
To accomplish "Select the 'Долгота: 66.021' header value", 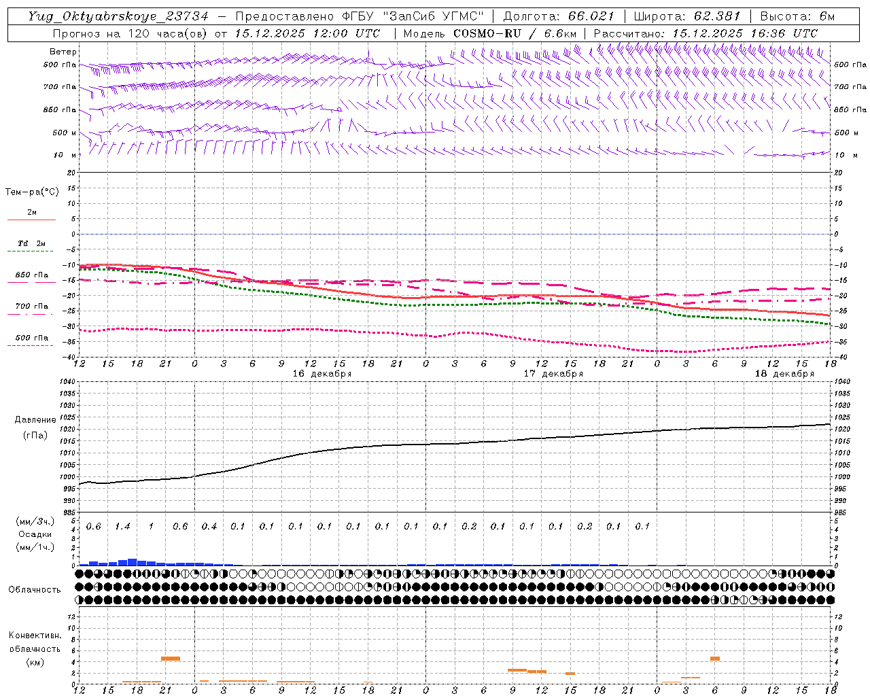I will point(558,16).
